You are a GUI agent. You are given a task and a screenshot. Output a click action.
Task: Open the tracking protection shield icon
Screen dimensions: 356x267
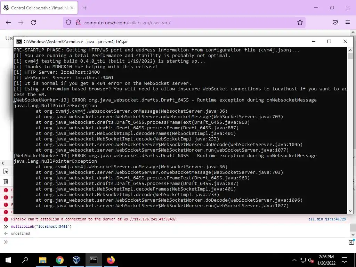coord(68,23)
